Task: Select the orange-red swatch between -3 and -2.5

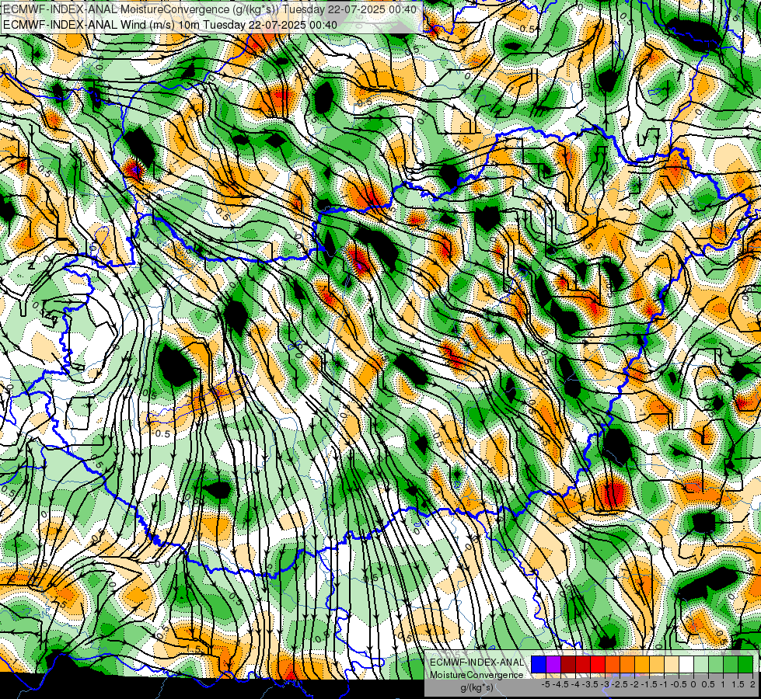Action: tap(613, 665)
